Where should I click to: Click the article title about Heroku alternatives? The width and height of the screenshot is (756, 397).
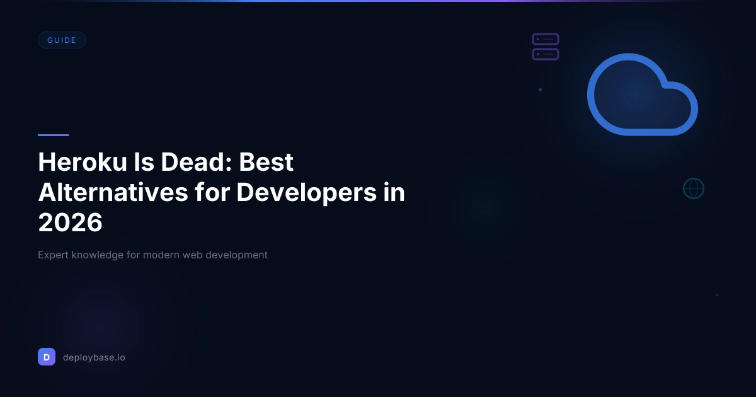pos(222,192)
